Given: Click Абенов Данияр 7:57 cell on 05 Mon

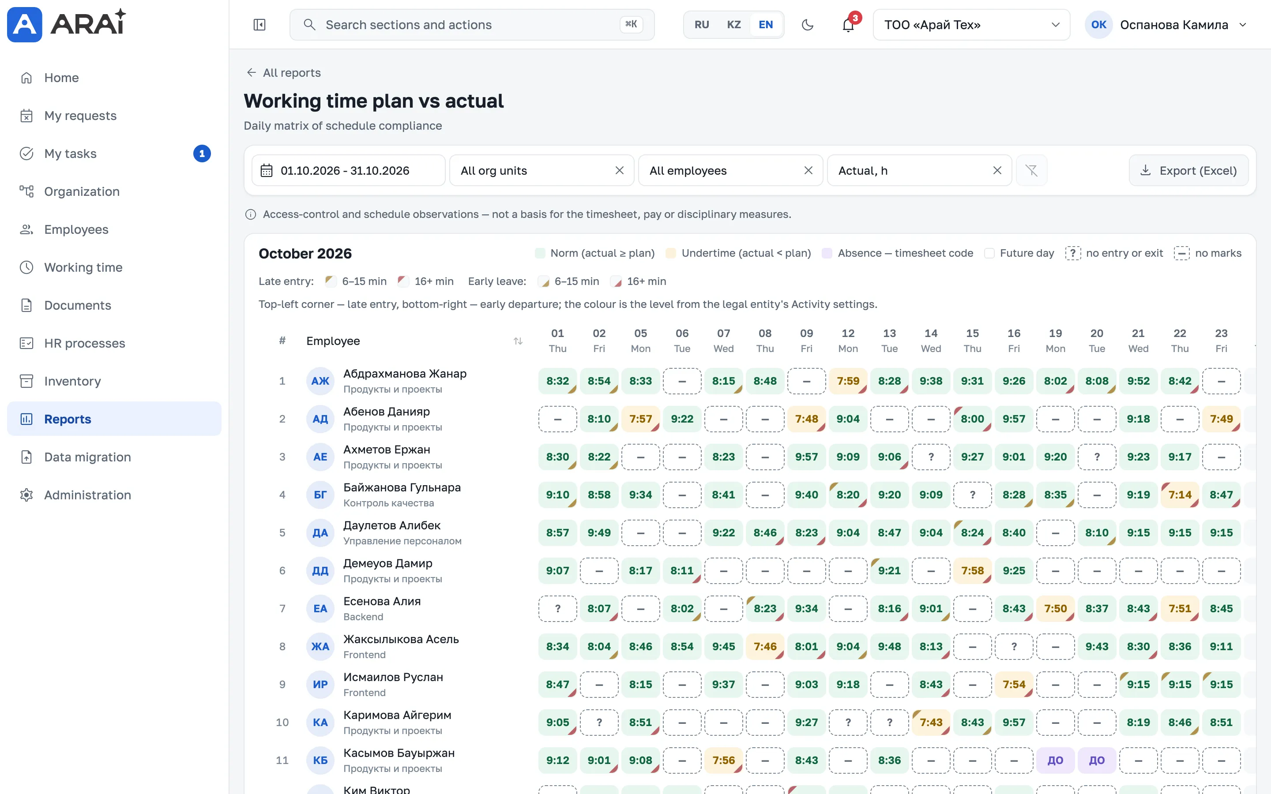Looking at the screenshot, I should (640, 419).
